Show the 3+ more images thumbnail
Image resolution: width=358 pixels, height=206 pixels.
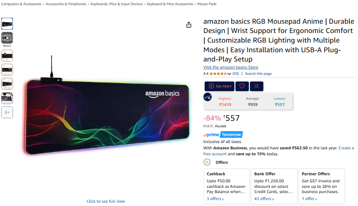coord(7,112)
